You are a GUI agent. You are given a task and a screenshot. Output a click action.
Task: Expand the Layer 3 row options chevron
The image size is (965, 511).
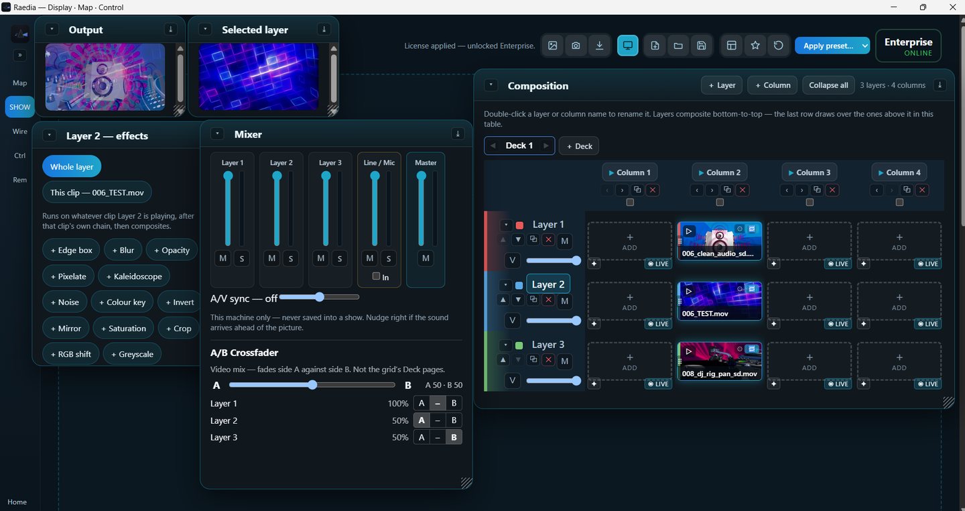point(506,345)
